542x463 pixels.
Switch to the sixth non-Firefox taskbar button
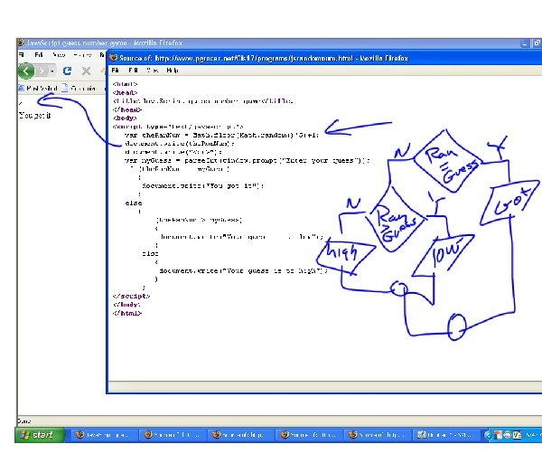(446, 435)
